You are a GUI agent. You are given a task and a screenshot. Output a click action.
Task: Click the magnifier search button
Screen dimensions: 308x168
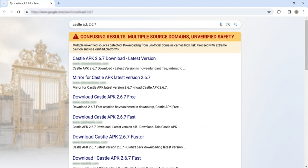click(235, 25)
